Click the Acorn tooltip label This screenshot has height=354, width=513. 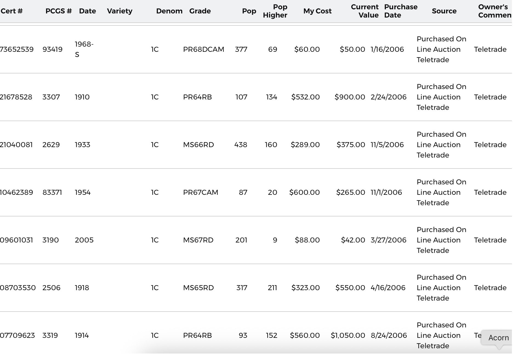point(498,338)
